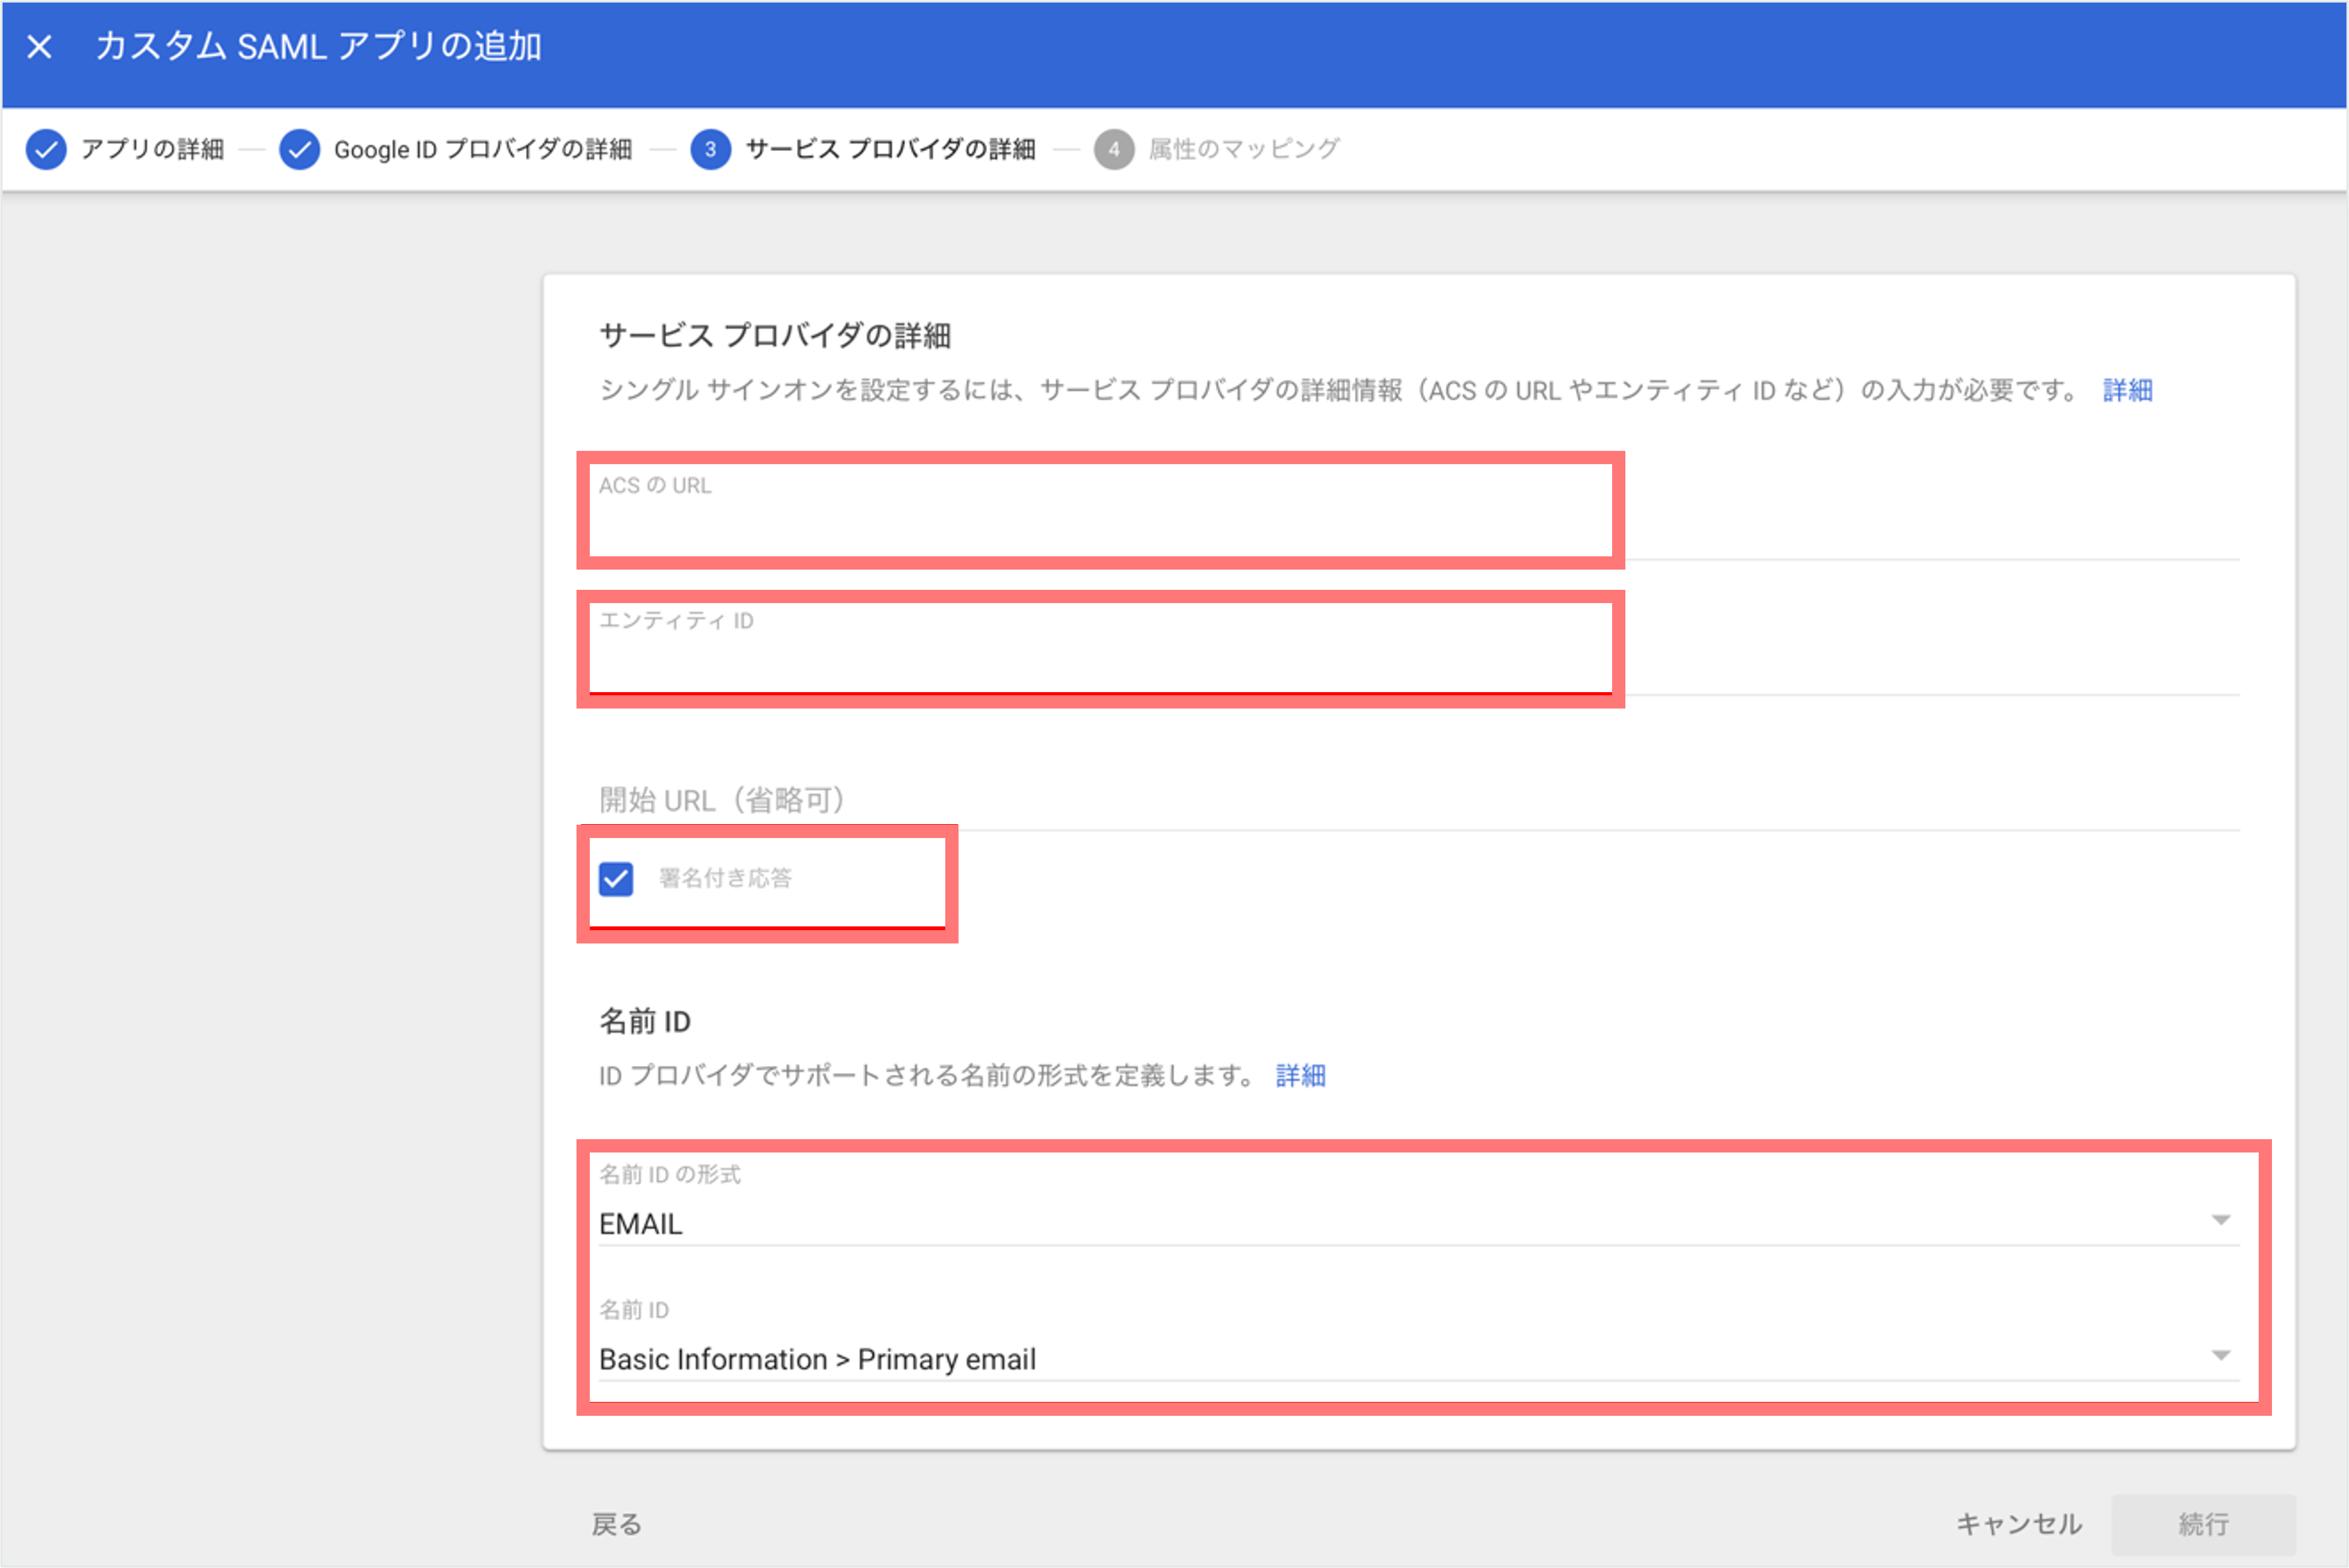Focus the 開始 URL（省略可）input field
The image size is (2349, 1568).
coord(1418,800)
